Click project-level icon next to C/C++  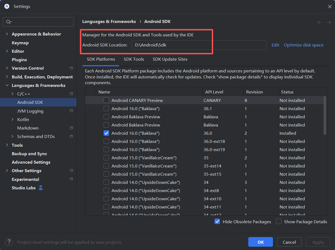tap(71, 94)
